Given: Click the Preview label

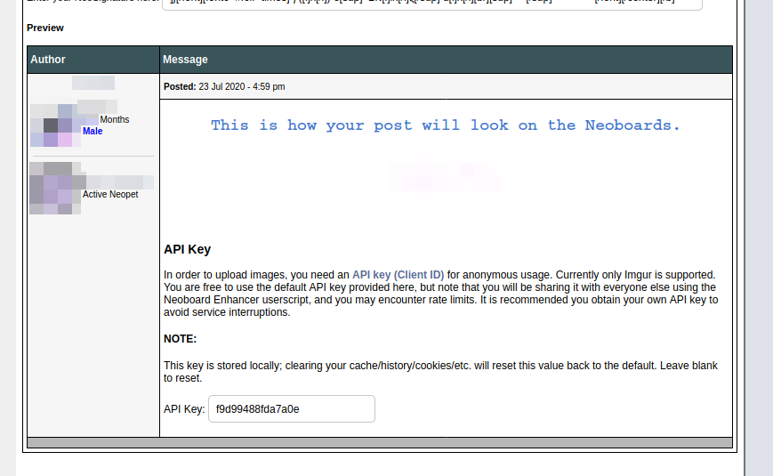Looking at the screenshot, I should tap(45, 28).
